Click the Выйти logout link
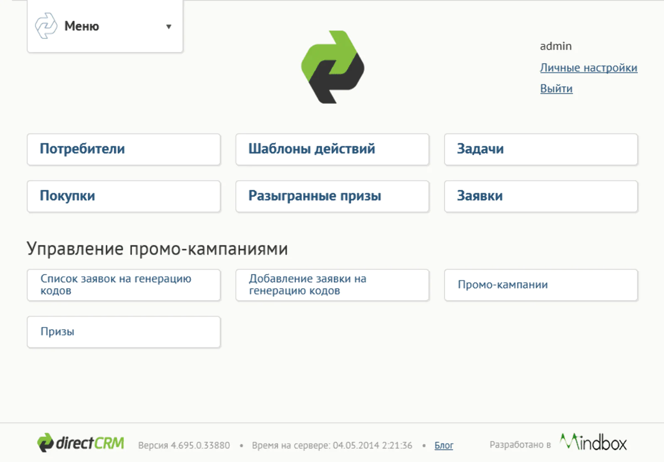Viewport: 664px width, 462px height. [556, 88]
